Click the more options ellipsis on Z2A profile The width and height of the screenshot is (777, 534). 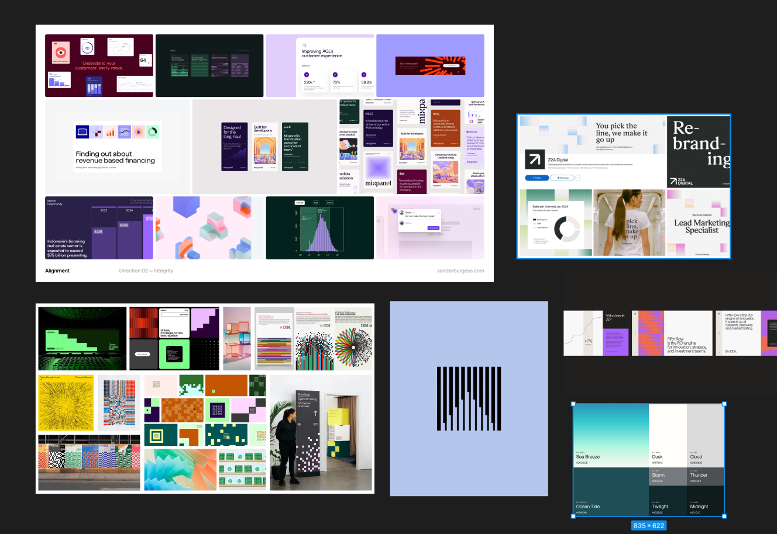pos(578,178)
